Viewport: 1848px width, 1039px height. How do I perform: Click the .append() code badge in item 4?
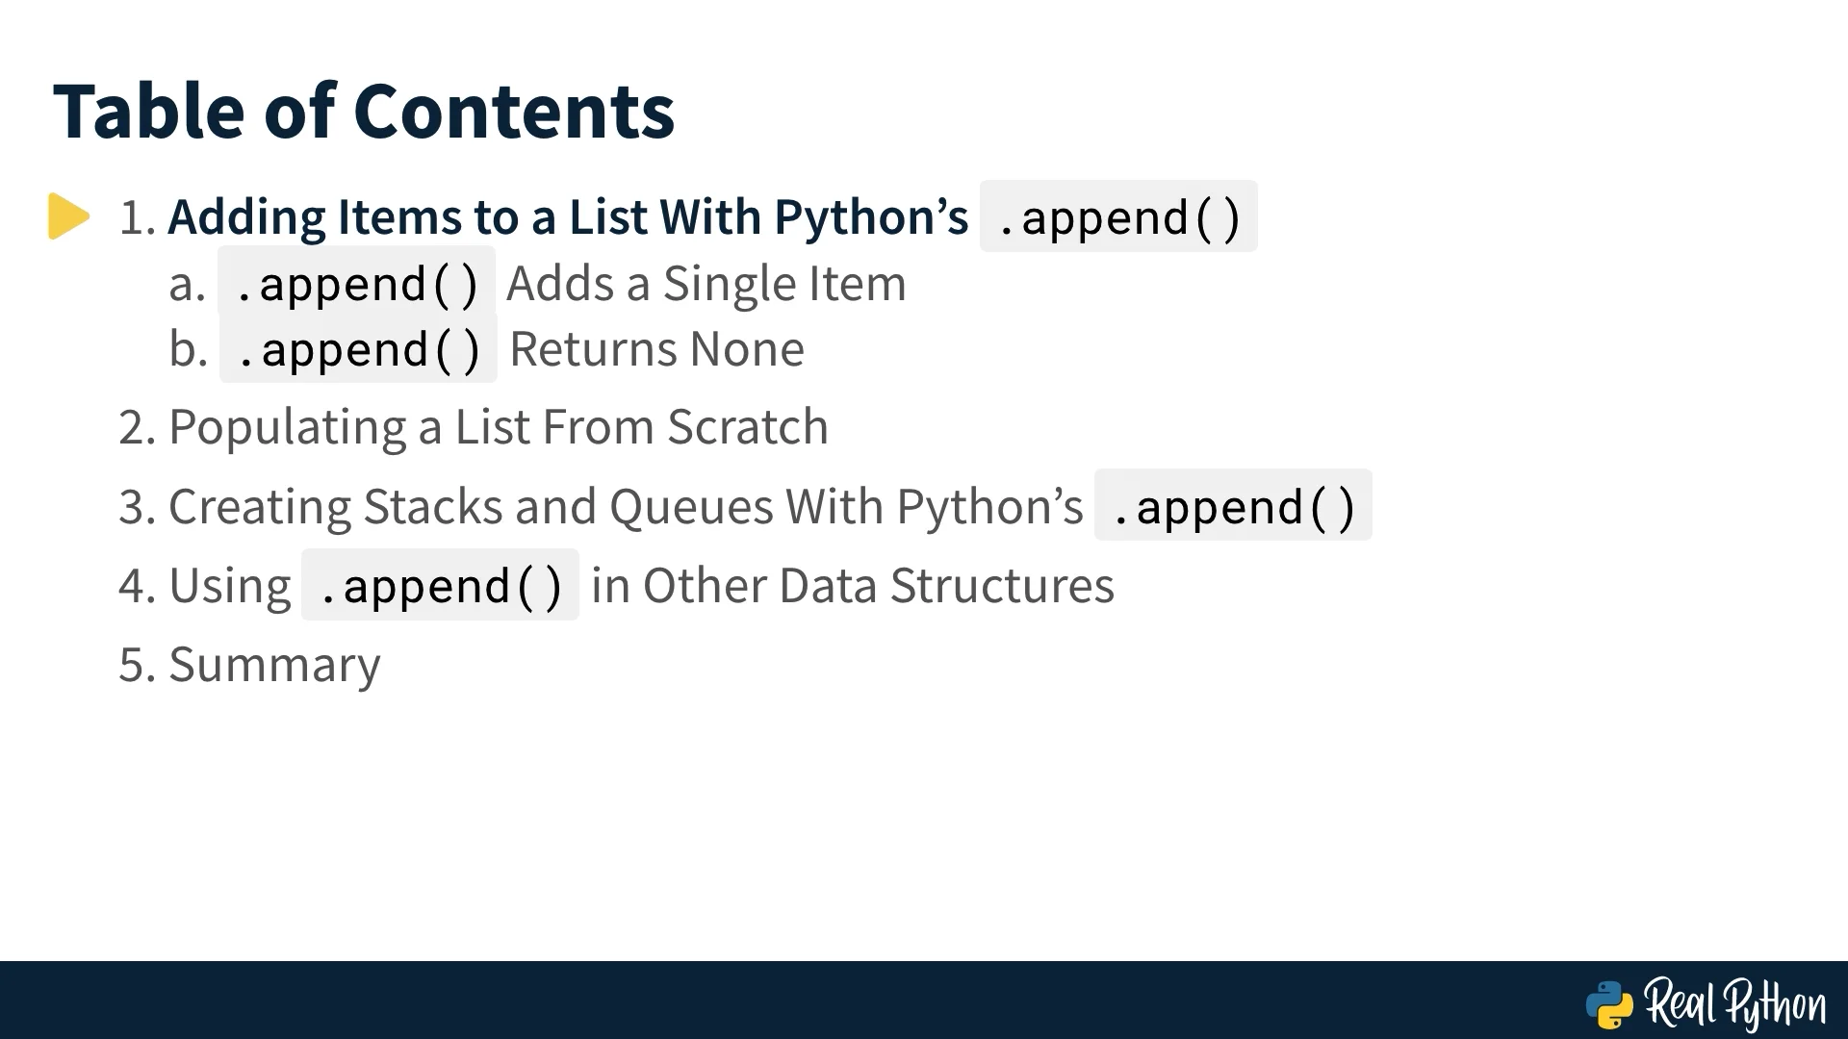[x=440, y=585]
